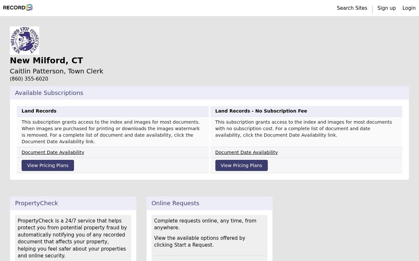View Pricing Plans for Land Records subscription
Screen dimensions: 419x261
tap(48, 165)
